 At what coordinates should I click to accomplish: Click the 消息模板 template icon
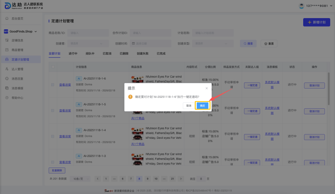[7, 88]
